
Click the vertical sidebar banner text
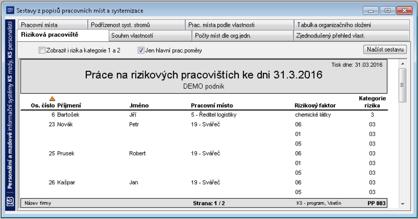tap(10, 105)
